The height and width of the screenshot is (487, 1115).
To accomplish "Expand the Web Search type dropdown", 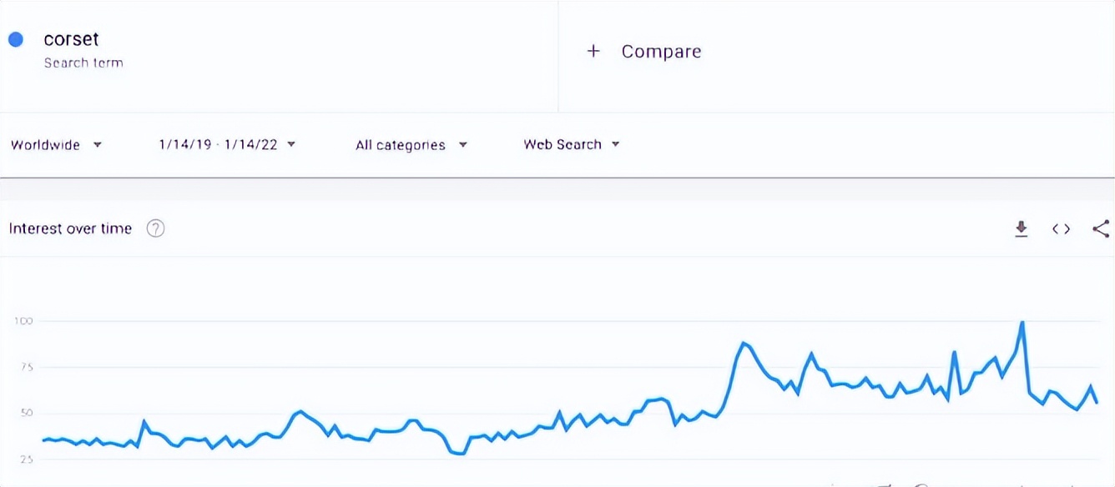I will coord(572,145).
